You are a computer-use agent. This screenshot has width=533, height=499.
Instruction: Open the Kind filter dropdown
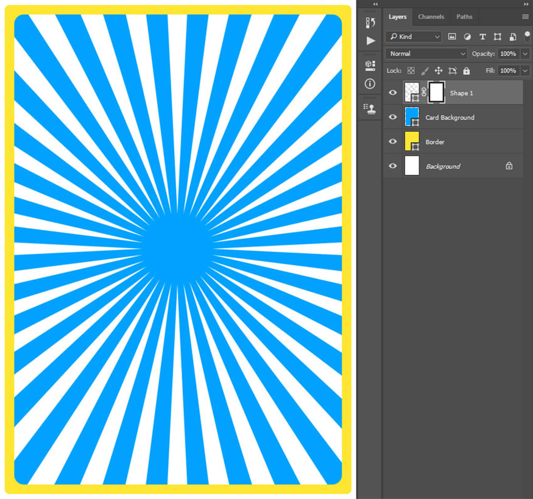coord(414,37)
